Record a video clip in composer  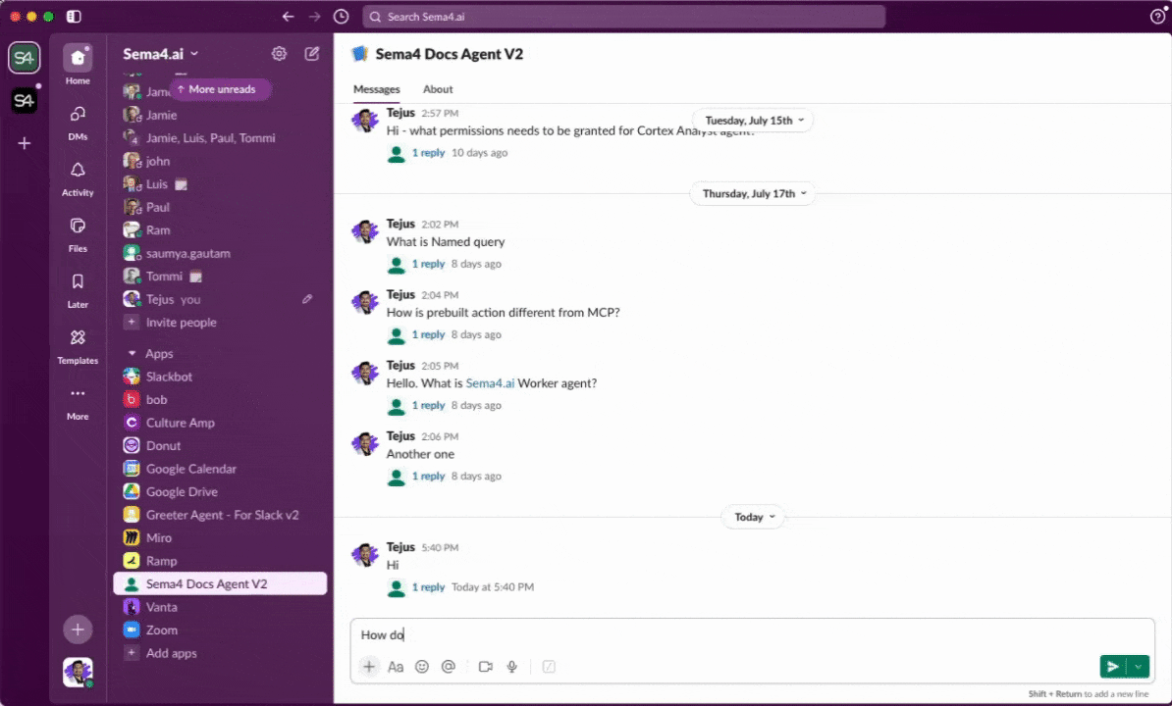tap(486, 667)
